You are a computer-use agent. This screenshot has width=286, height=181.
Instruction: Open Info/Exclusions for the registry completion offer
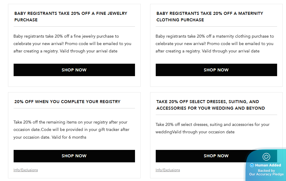(26, 170)
